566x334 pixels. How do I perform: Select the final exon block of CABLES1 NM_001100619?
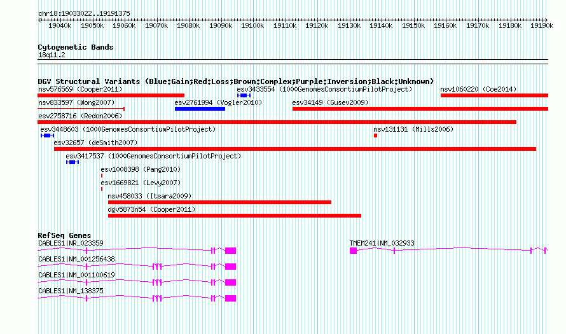(231, 282)
